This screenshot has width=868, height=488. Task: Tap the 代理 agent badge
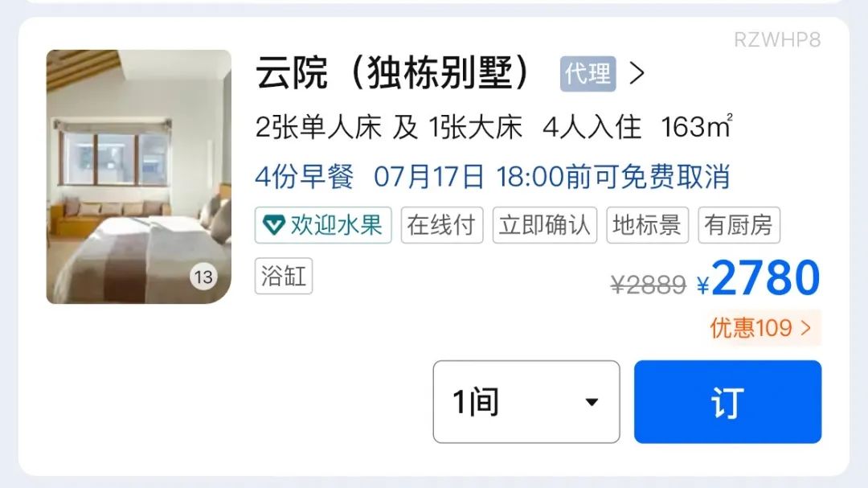pos(588,74)
